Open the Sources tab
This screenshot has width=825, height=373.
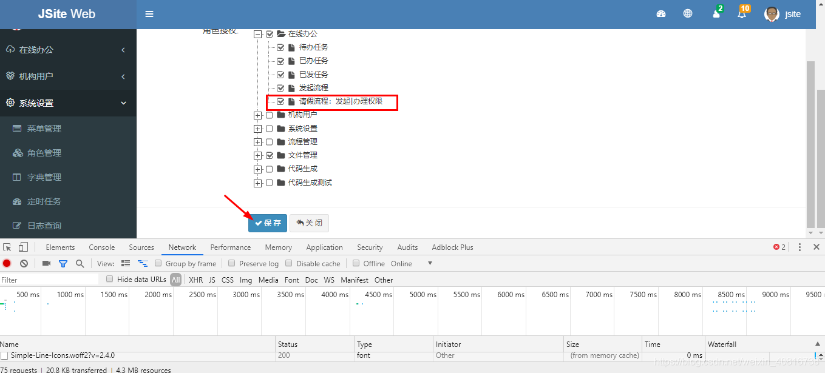coord(141,247)
